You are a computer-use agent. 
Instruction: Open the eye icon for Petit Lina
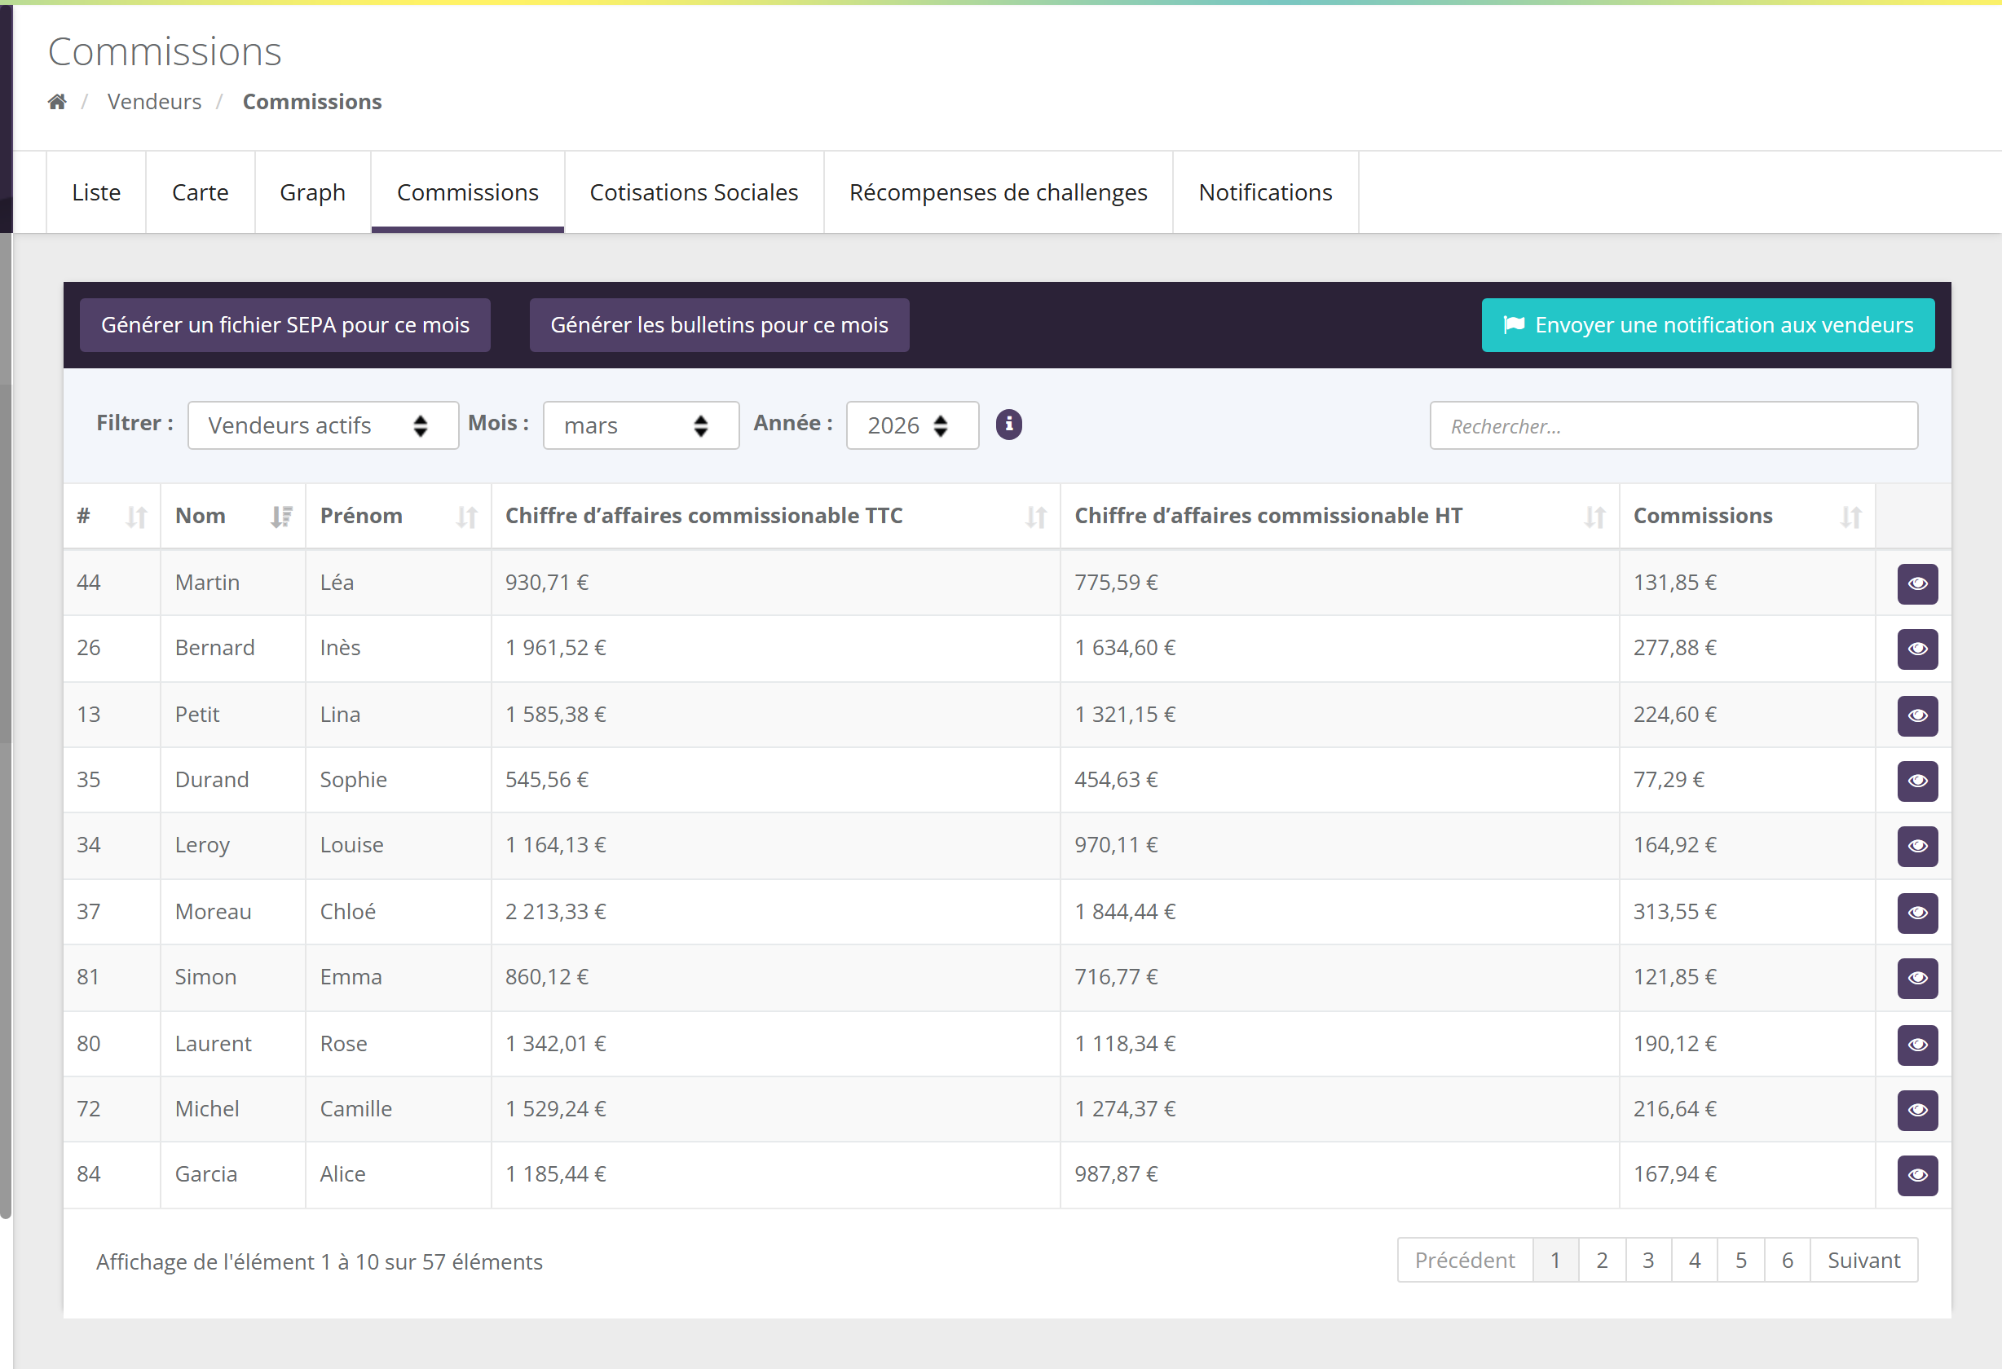click(x=1917, y=715)
